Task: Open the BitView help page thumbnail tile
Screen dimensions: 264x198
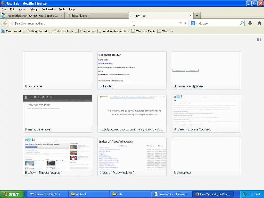Action: pyautogui.click(x=207, y=113)
